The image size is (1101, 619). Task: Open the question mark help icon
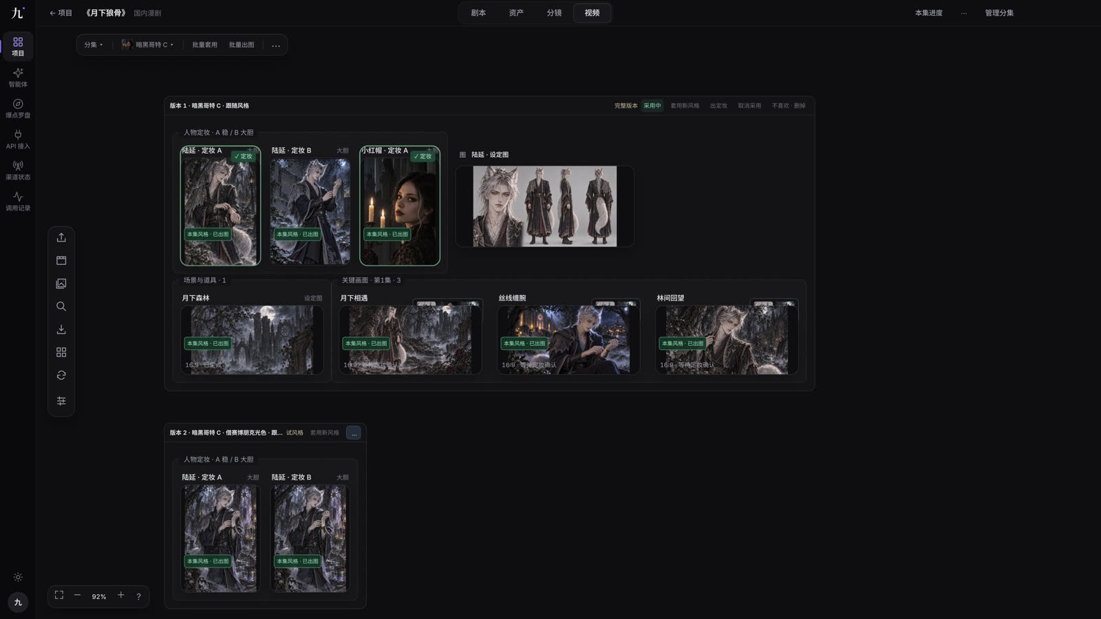tap(138, 596)
